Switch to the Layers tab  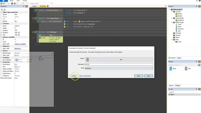[x=179, y=58]
